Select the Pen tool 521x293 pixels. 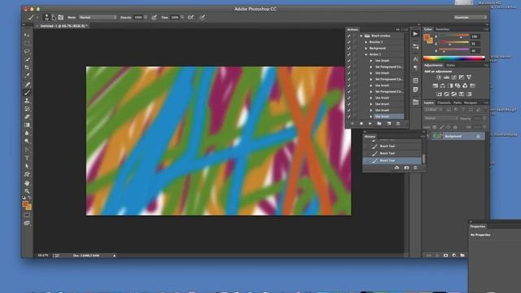pyautogui.click(x=27, y=150)
